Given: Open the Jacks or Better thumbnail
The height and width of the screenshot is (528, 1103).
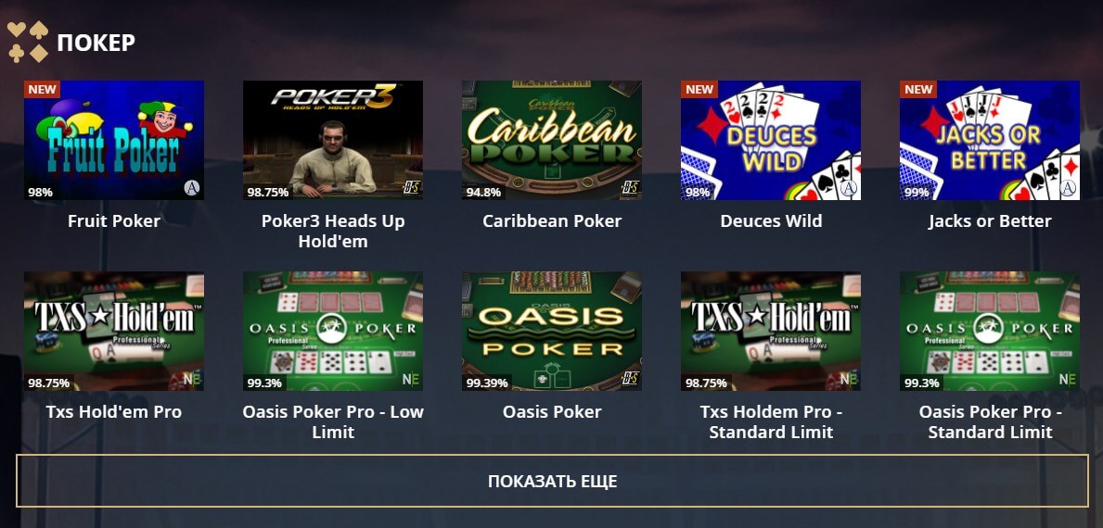Looking at the screenshot, I should (989, 140).
